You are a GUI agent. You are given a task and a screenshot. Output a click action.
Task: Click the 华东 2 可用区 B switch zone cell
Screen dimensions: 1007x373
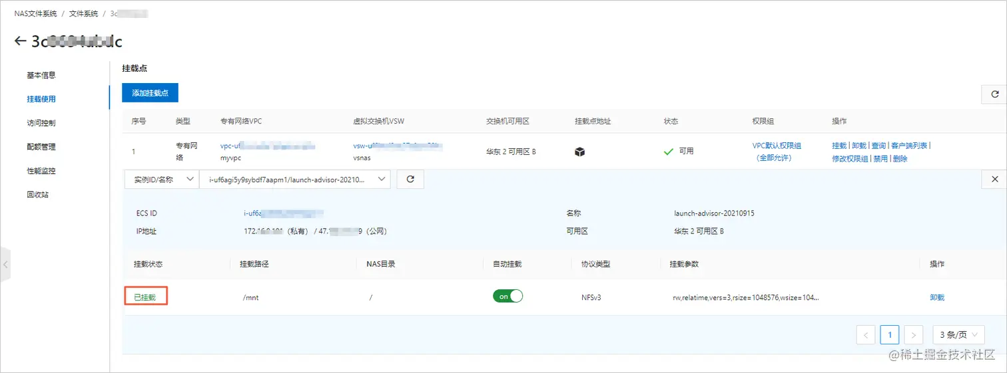pos(511,152)
